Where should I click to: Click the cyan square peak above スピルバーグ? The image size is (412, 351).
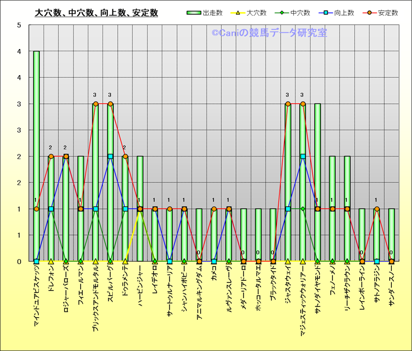pyautogui.click(x=110, y=156)
